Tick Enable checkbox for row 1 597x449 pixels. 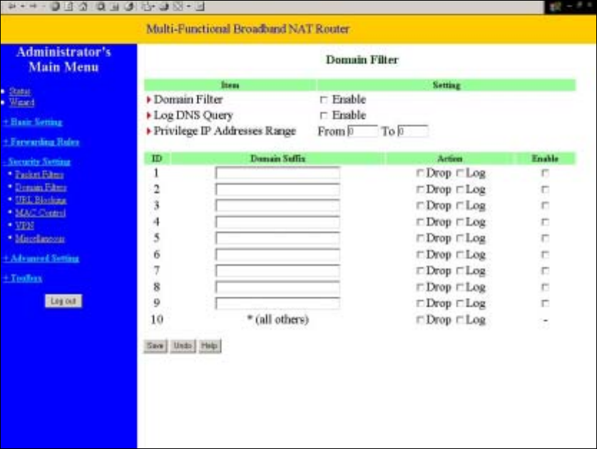[545, 173]
